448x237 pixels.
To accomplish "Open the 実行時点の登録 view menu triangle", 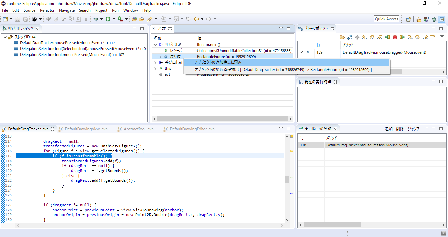I will click(x=427, y=128).
